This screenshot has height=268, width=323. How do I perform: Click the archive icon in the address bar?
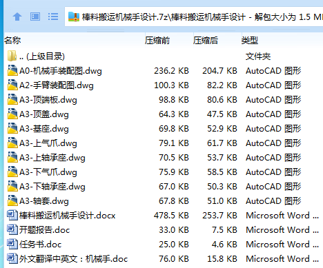[74, 17]
